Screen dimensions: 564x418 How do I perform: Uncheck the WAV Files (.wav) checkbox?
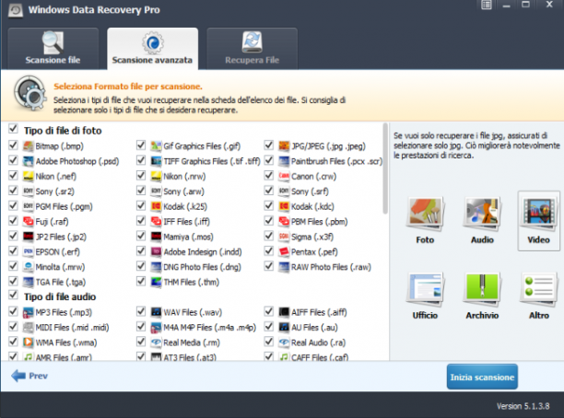pos(141,311)
